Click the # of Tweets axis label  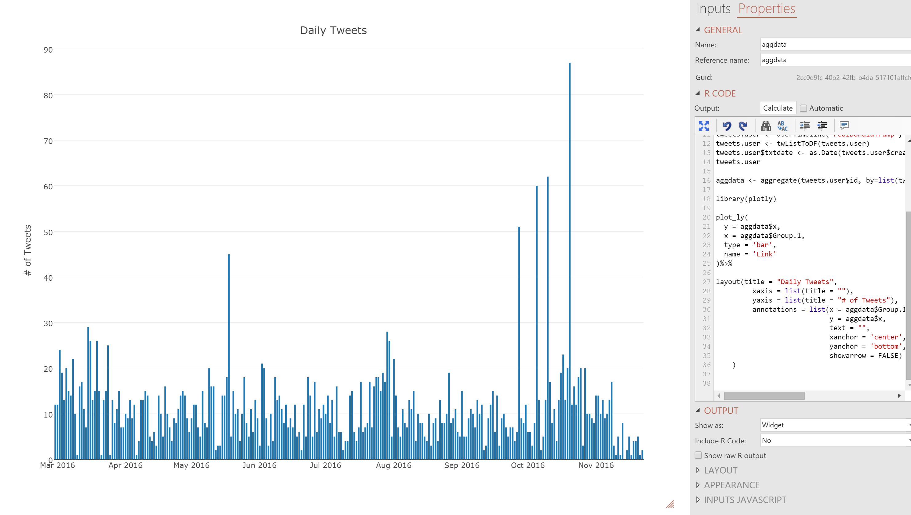tap(28, 250)
